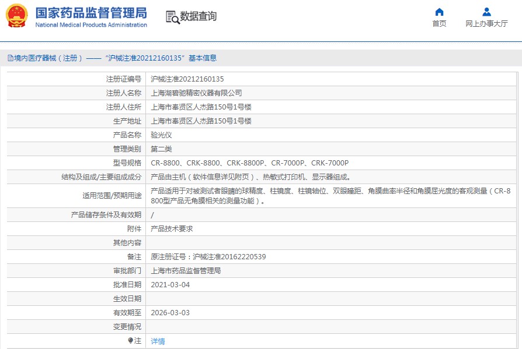Click the 适用范围/预期用途 description text
The width and height of the screenshot is (522, 349).
(330, 196)
